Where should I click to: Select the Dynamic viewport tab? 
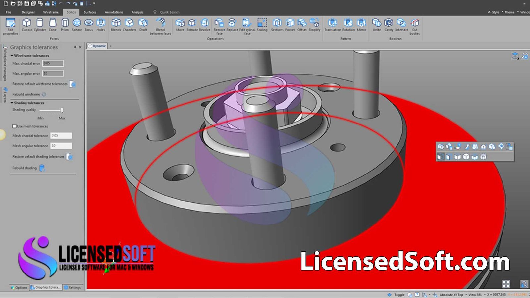point(97,46)
